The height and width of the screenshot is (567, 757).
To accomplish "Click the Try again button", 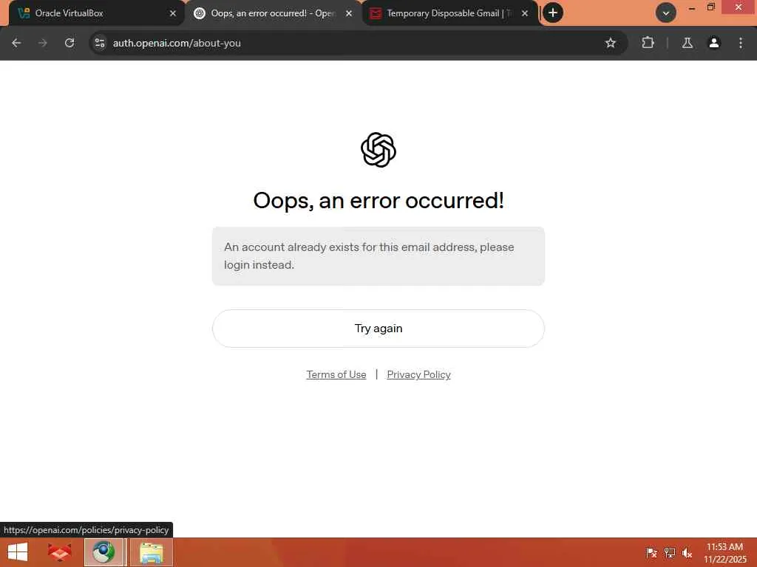I will click(x=378, y=329).
